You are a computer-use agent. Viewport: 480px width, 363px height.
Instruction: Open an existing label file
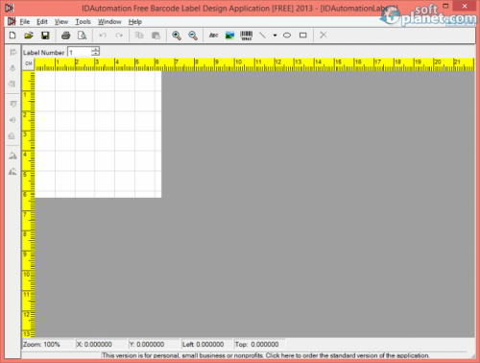(x=29, y=36)
